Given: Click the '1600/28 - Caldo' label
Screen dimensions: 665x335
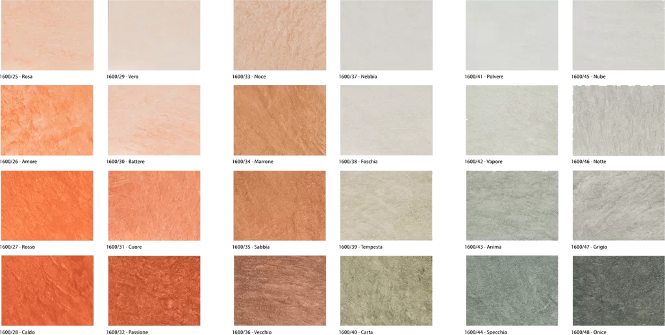Looking at the screenshot, I should pyautogui.click(x=18, y=332).
